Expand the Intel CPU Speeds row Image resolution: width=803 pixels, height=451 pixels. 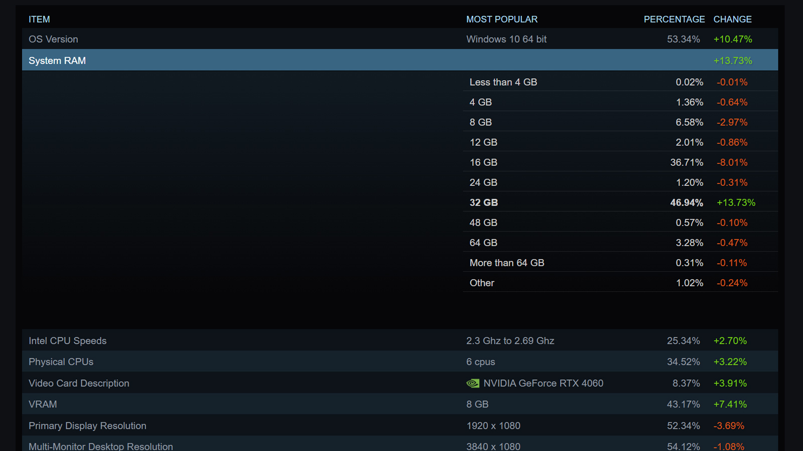coord(400,340)
